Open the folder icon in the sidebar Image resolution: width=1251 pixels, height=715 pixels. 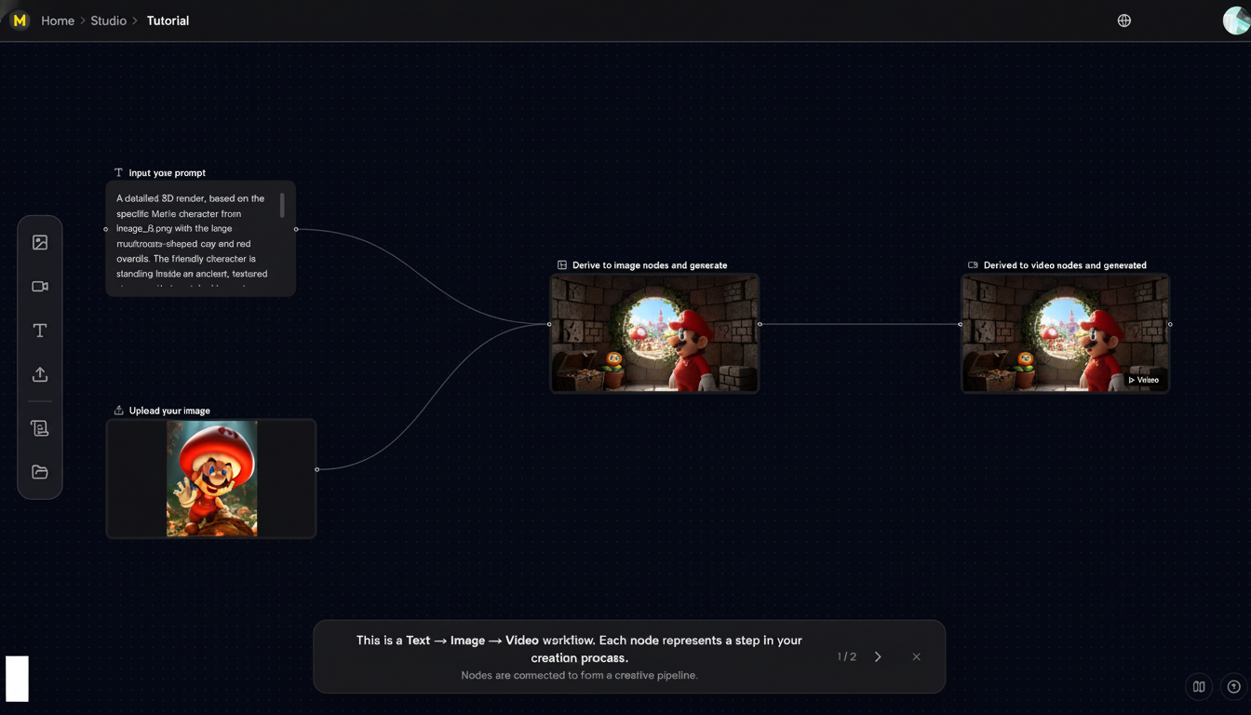click(x=40, y=472)
